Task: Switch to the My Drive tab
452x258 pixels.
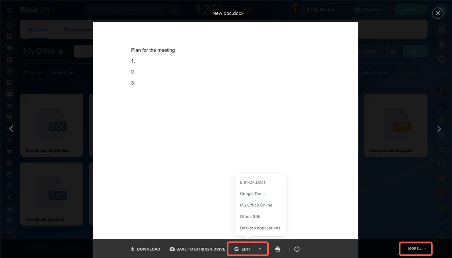Action: (x=38, y=30)
